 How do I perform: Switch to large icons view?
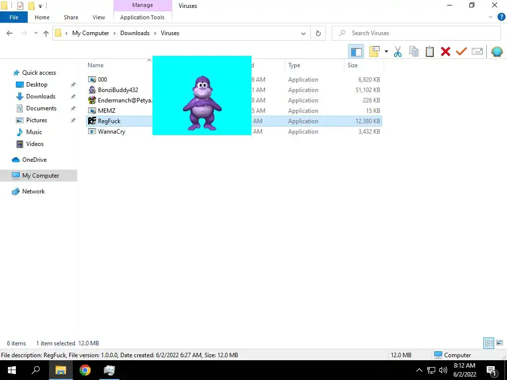500,343
